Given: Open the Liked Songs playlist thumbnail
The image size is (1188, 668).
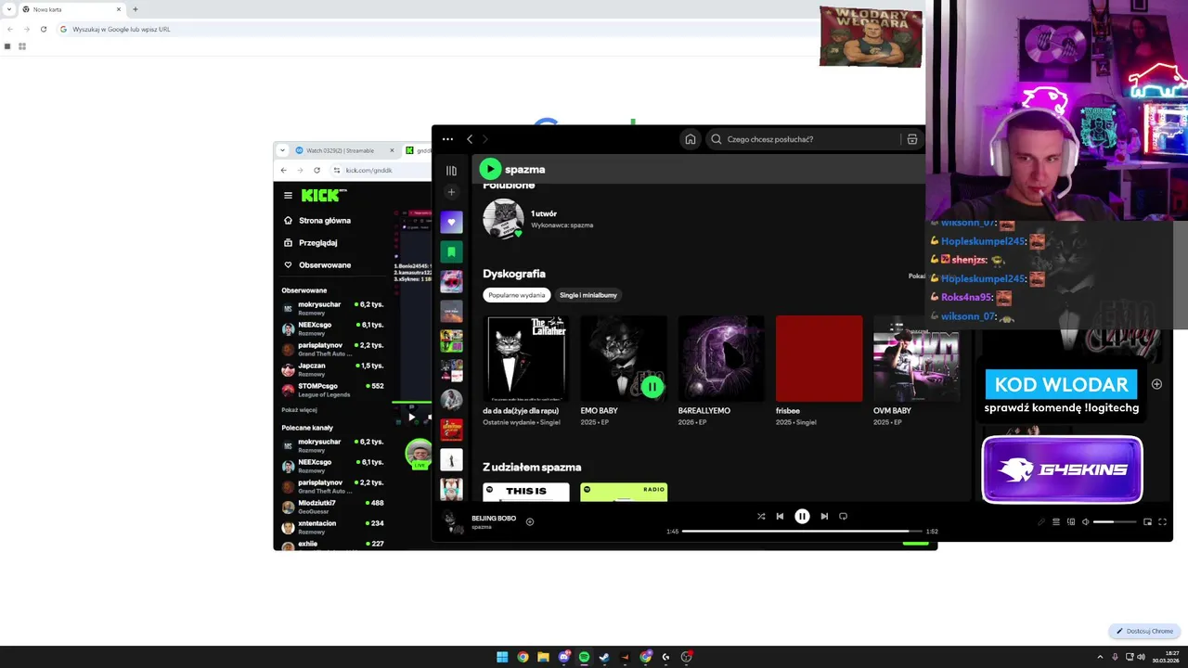Looking at the screenshot, I should tap(451, 222).
